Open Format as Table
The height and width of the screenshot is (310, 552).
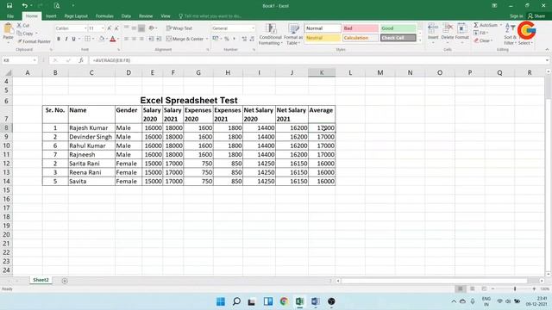click(x=293, y=34)
